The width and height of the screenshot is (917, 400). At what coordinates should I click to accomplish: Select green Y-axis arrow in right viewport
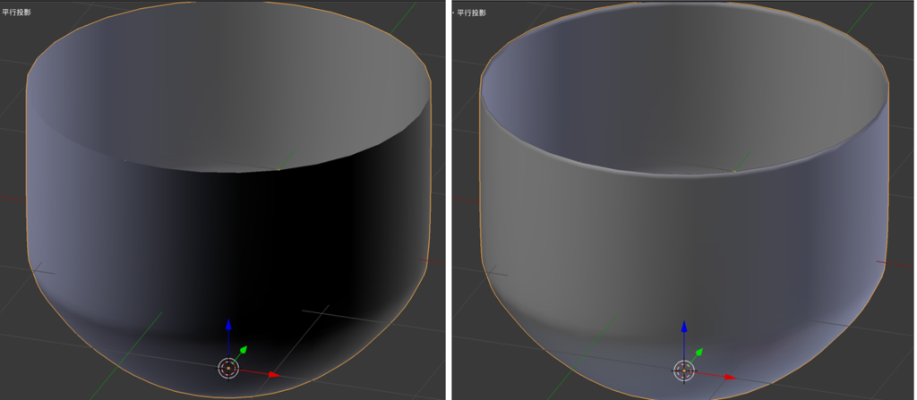698,352
